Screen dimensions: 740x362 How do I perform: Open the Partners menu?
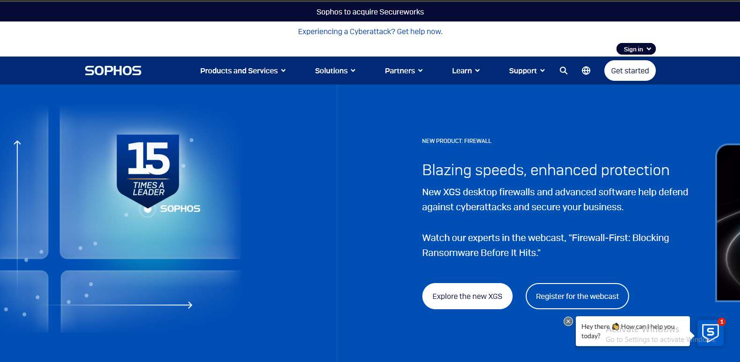tap(404, 71)
